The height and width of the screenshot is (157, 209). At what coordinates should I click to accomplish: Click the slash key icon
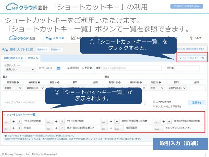pos(62,128)
